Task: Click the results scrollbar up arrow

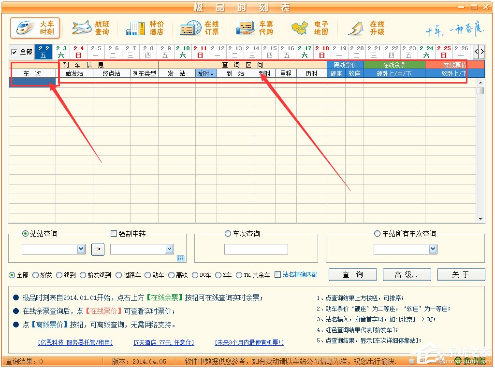Action: [x=480, y=83]
